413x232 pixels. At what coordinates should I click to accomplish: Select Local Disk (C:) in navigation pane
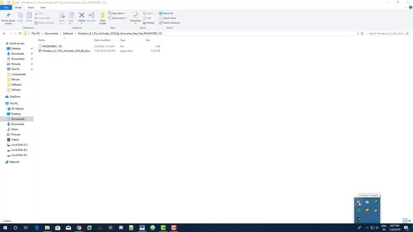19,145
